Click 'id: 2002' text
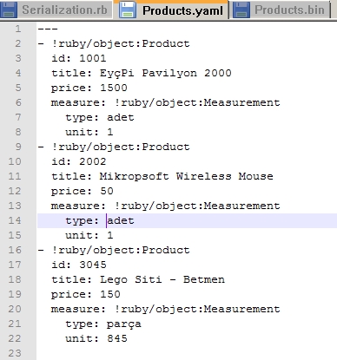The image size is (337, 360). (79, 161)
